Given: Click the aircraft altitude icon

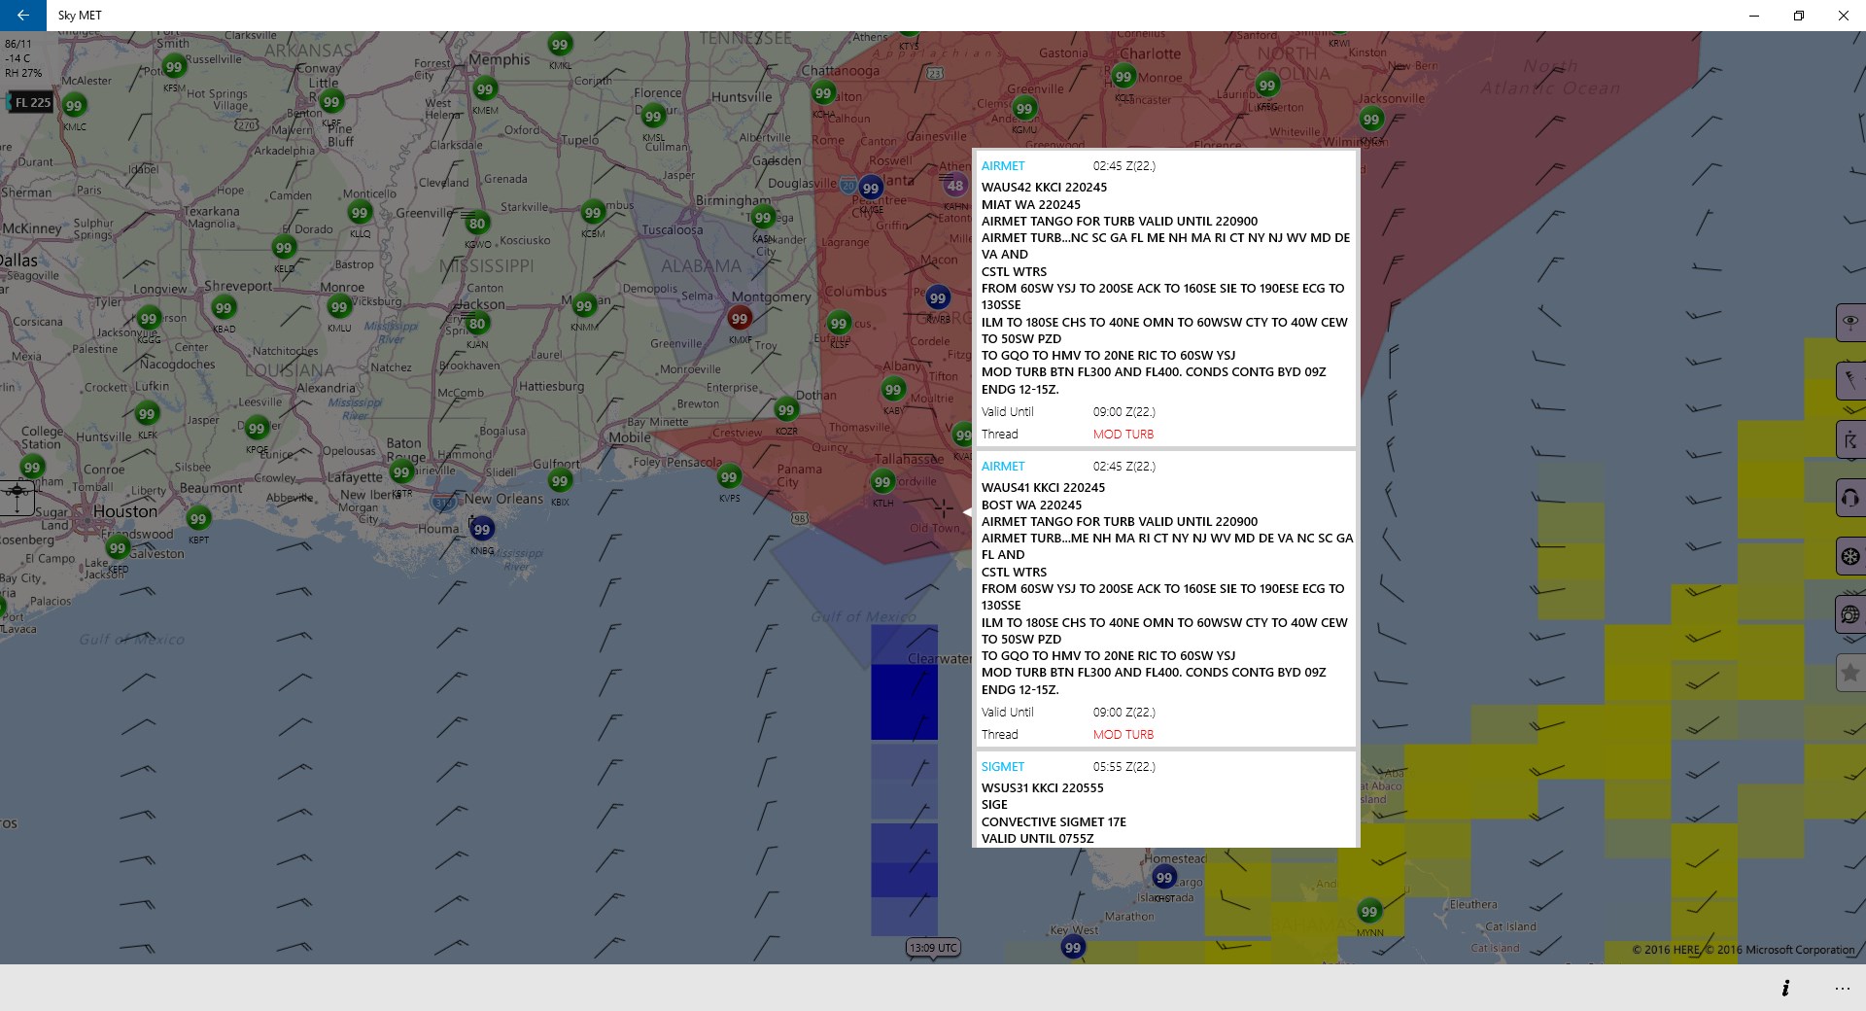Looking at the screenshot, I should click(17, 497).
